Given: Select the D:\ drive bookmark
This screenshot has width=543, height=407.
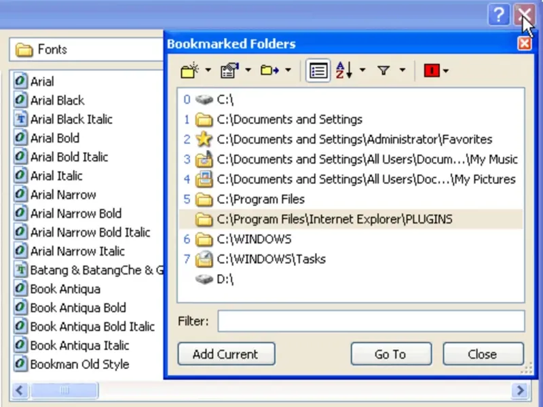Looking at the screenshot, I should click(x=351, y=279).
